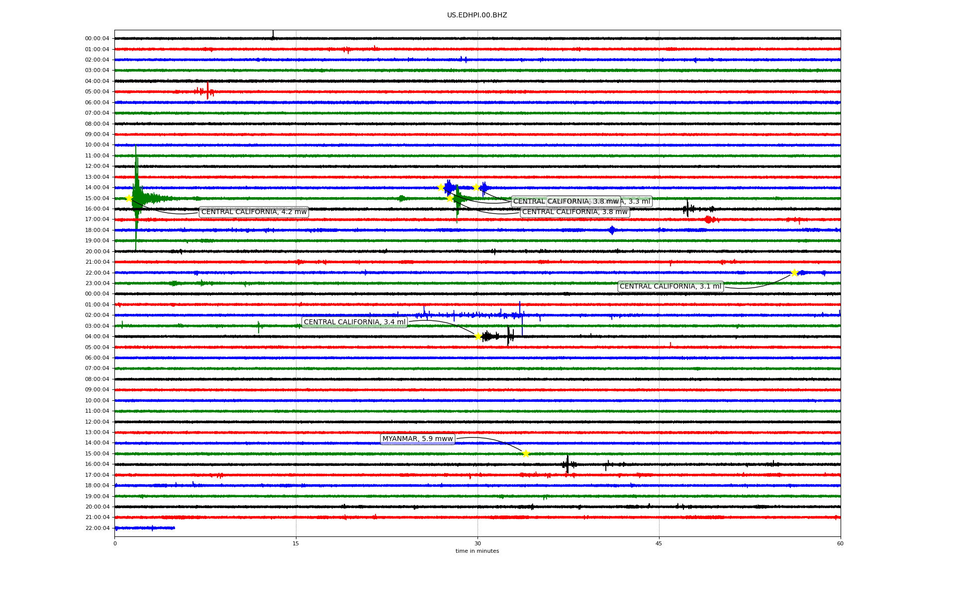Click the 15 tick on the time axis
The height and width of the screenshot is (596, 955).
click(296, 543)
